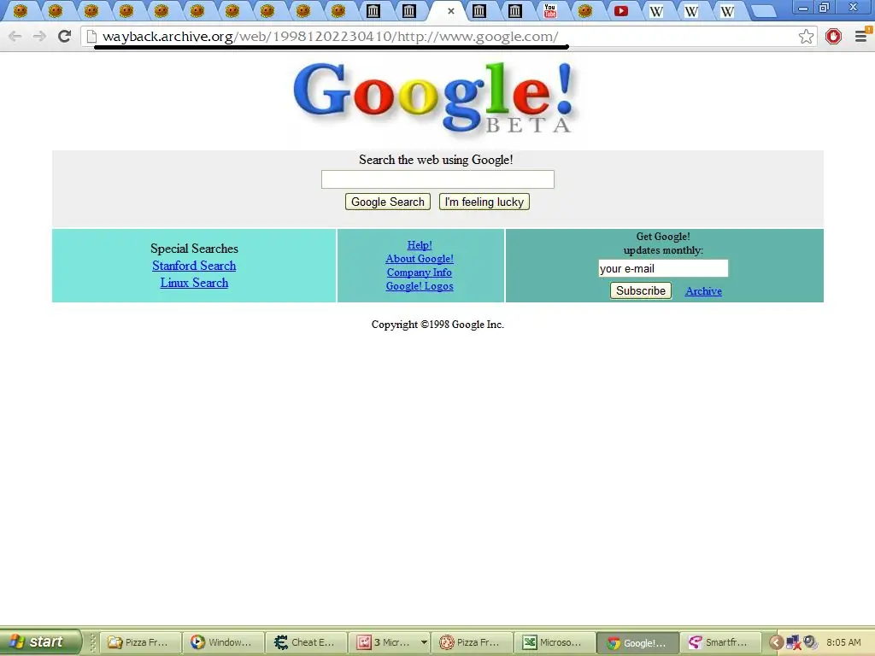Reload the page with the refresh icon
This screenshot has width=875, height=656.
(65, 36)
